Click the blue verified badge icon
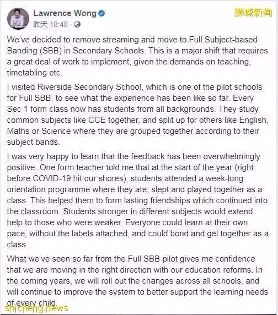This screenshot has height=315, width=278. (101, 13)
